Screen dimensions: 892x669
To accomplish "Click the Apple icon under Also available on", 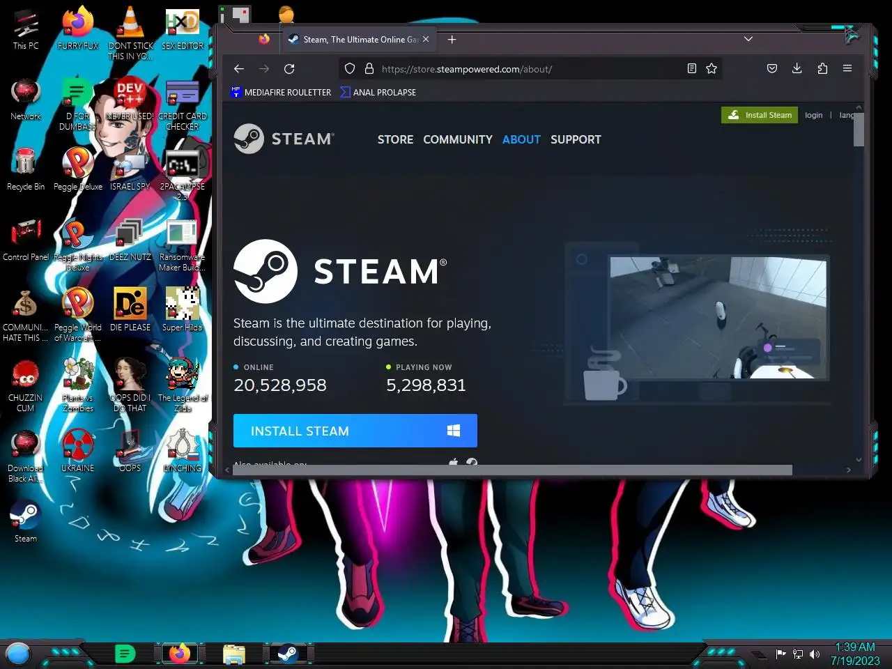I will pos(453,461).
